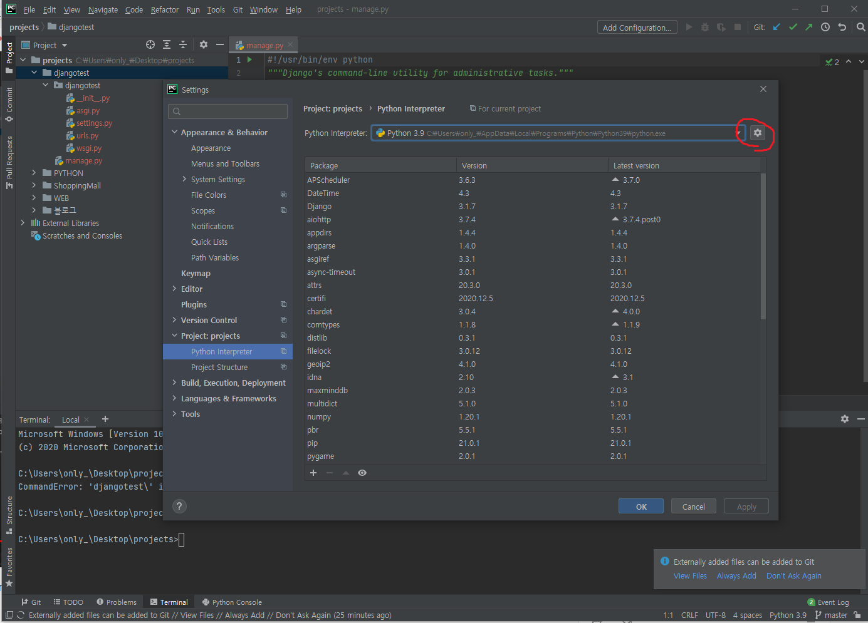Screen dimensions: 868x623
Task: Click the search everywhere magnifier icon
Action: coord(860,27)
